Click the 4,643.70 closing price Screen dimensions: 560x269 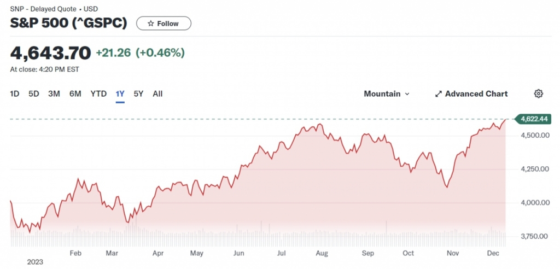(x=50, y=53)
